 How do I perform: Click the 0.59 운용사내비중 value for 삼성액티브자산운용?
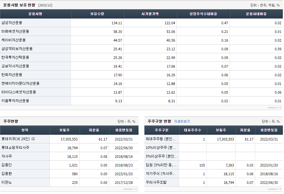click(278, 49)
